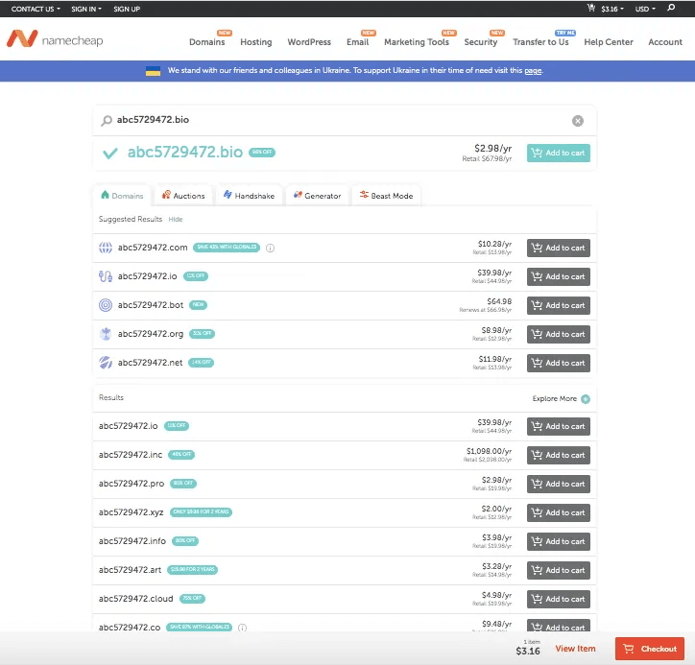Viewport: 695px width, 665px height.
Task: Clear the domain search with X icon
Action: [x=577, y=121]
